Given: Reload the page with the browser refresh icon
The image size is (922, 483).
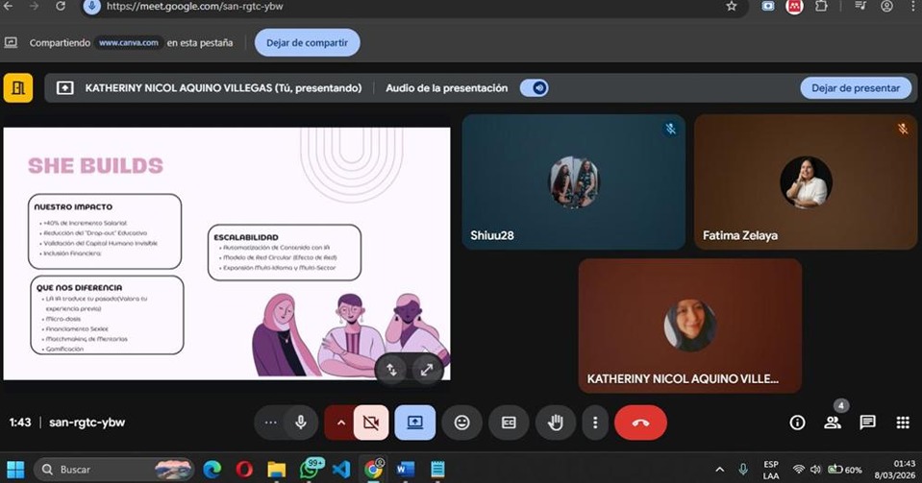Looking at the screenshot, I should [x=61, y=6].
